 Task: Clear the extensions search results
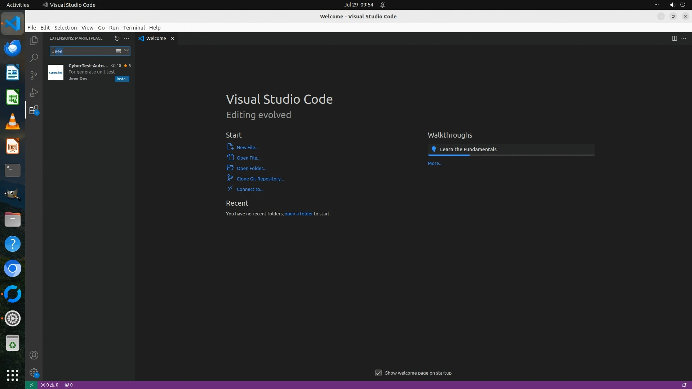118,51
